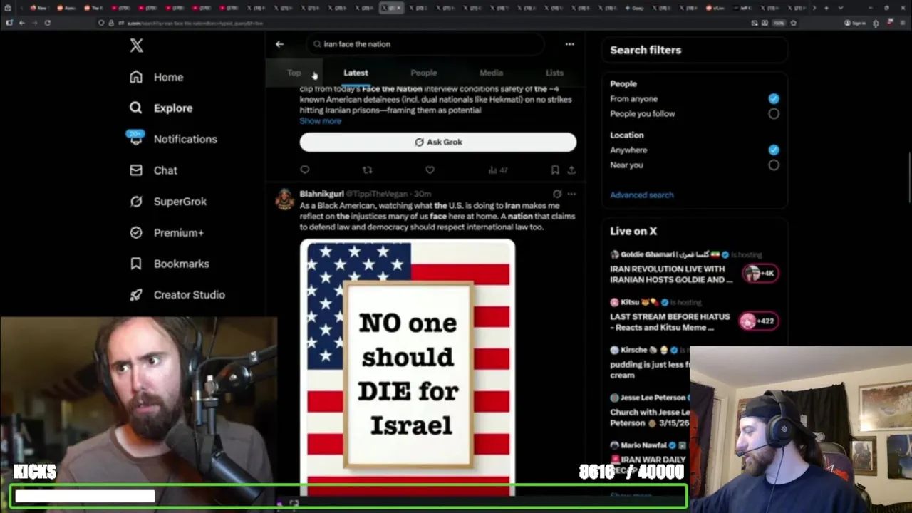Open the X logo home icon
This screenshot has width=912, height=513.
[136, 46]
